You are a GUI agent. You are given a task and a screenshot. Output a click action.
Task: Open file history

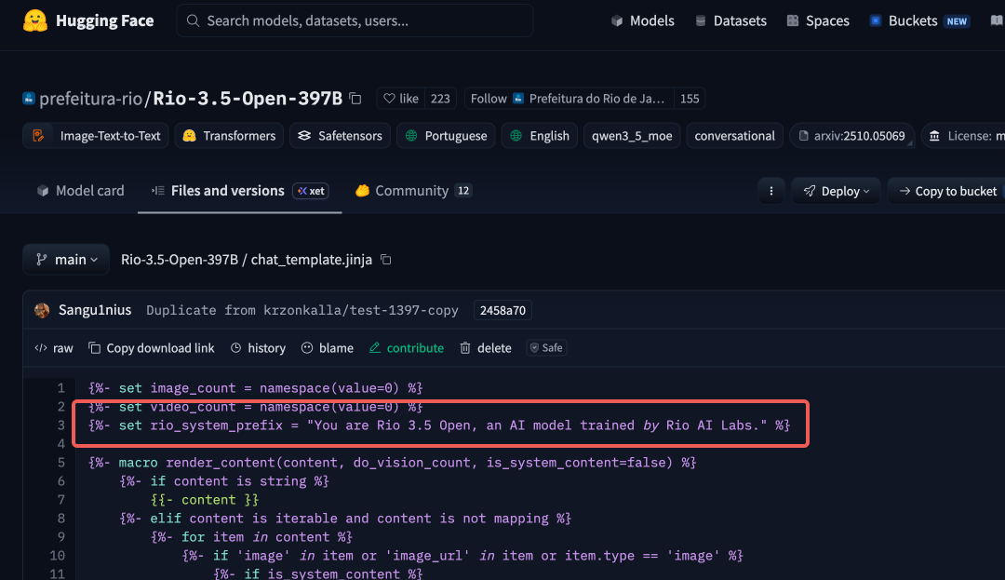coord(259,348)
